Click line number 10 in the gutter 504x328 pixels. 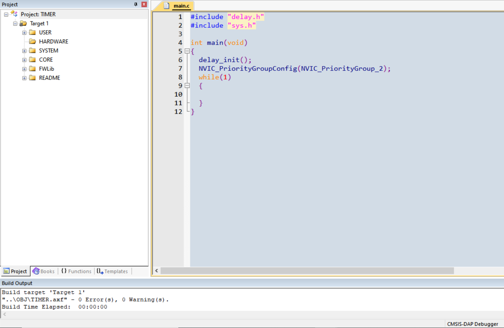click(x=178, y=94)
